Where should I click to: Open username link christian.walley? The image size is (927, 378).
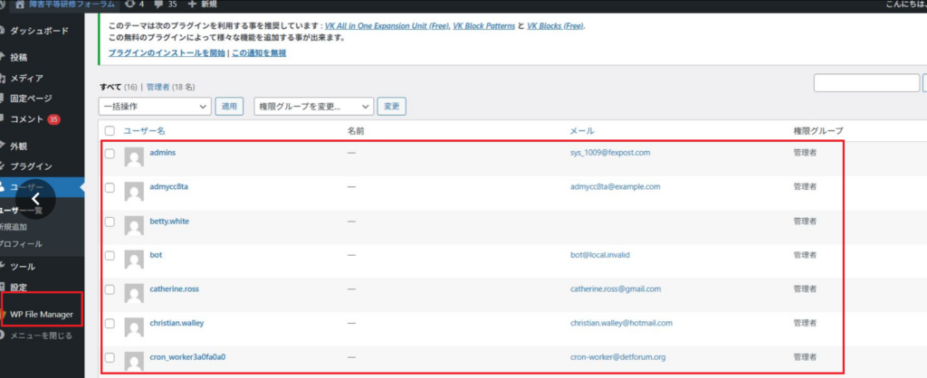pos(177,323)
